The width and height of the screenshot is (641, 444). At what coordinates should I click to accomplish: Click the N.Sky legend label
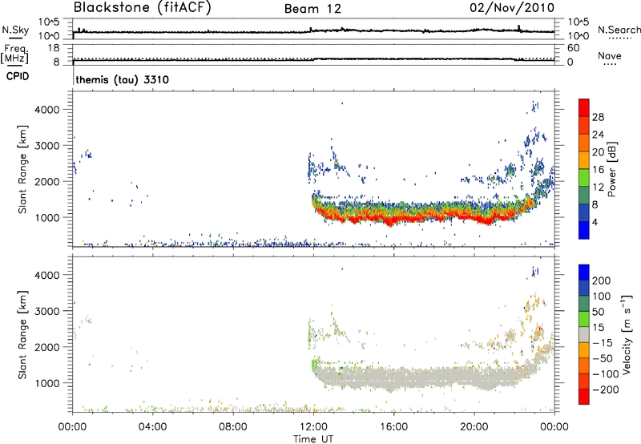point(15,30)
